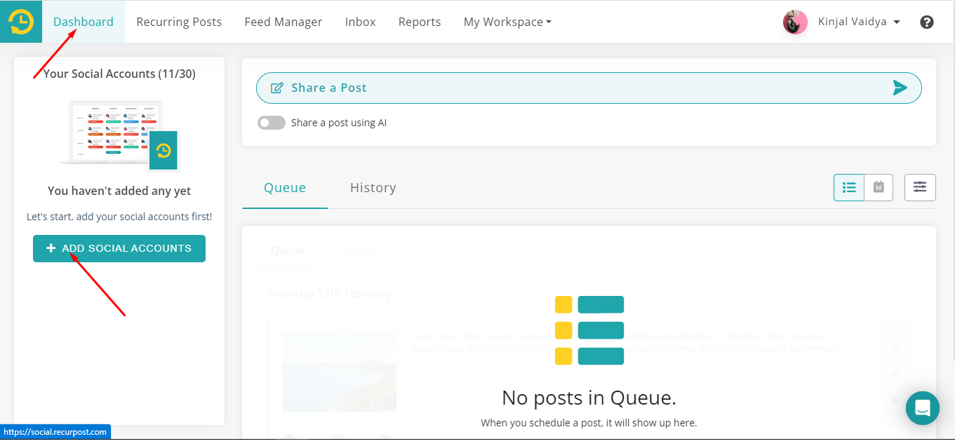Click Kinjal Vaidya's profile avatar
Screen dimensions: 955x446
pos(795,22)
